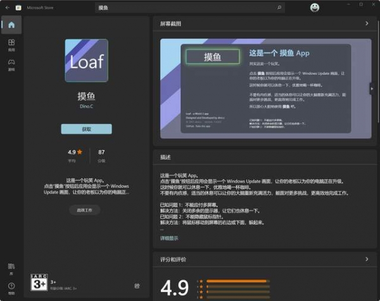Share the app using the share icon

click(137, 286)
